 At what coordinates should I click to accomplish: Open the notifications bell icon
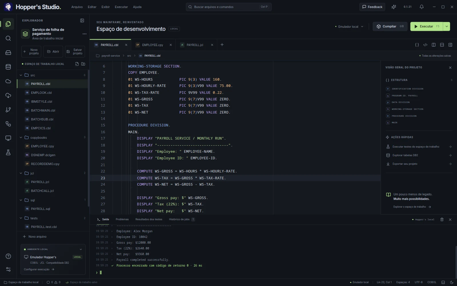[x=422, y=7]
